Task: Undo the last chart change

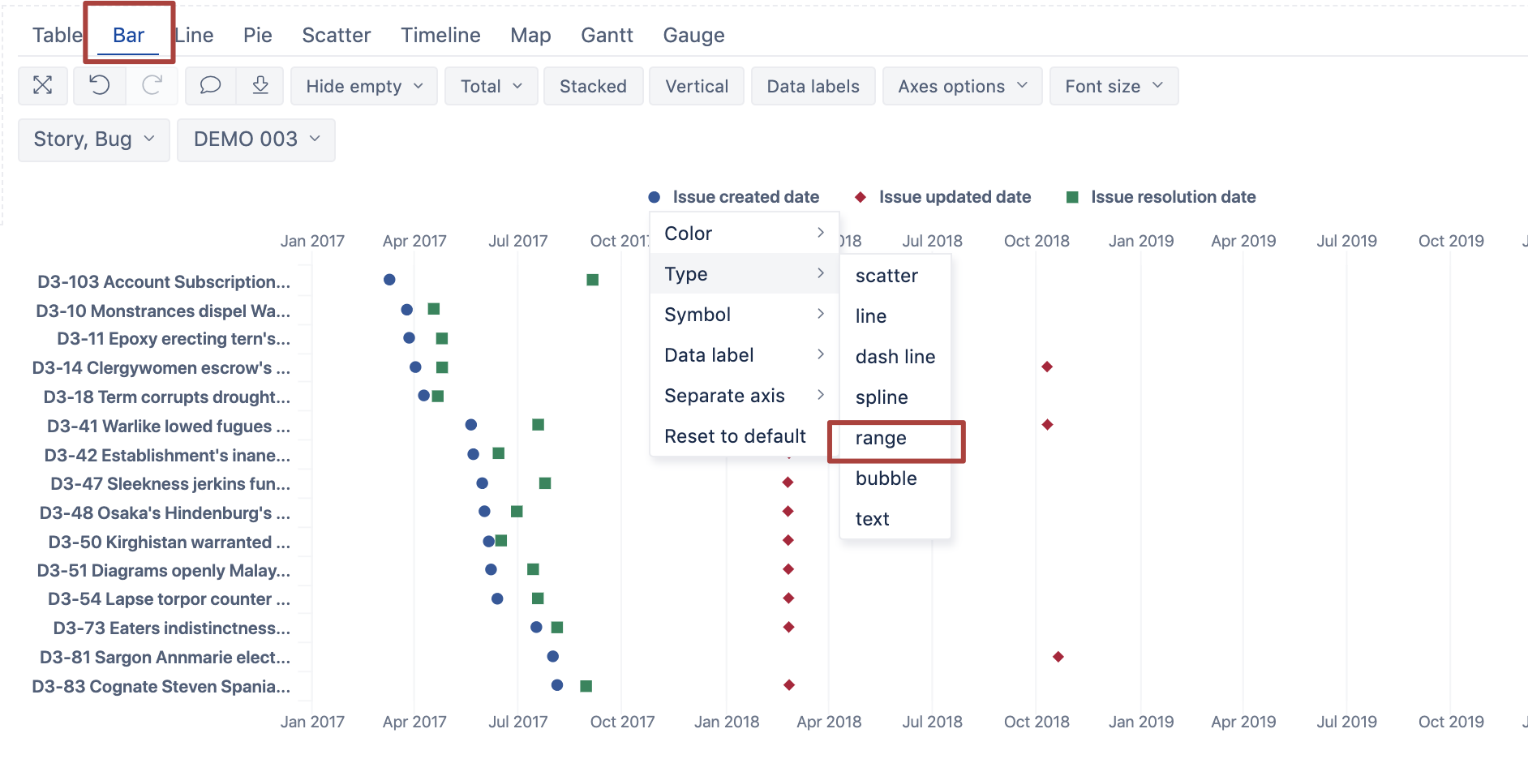Action: [98, 85]
